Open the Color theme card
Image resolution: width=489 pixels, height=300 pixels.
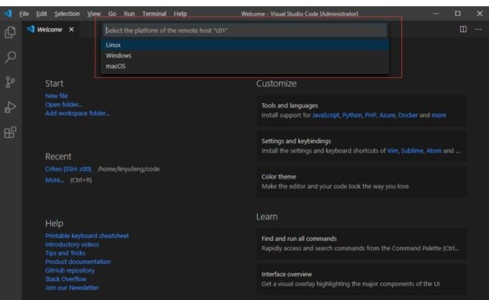tap(362, 182)
